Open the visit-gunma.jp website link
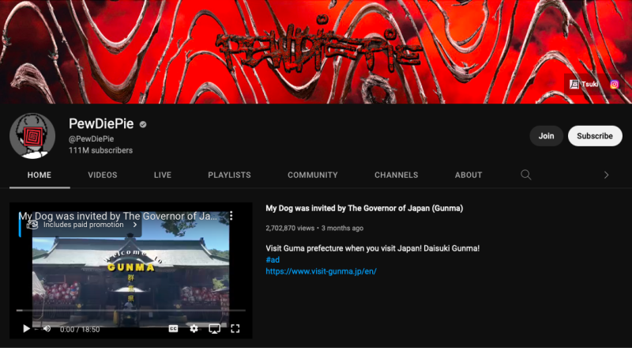 click(x=322, y=271)
